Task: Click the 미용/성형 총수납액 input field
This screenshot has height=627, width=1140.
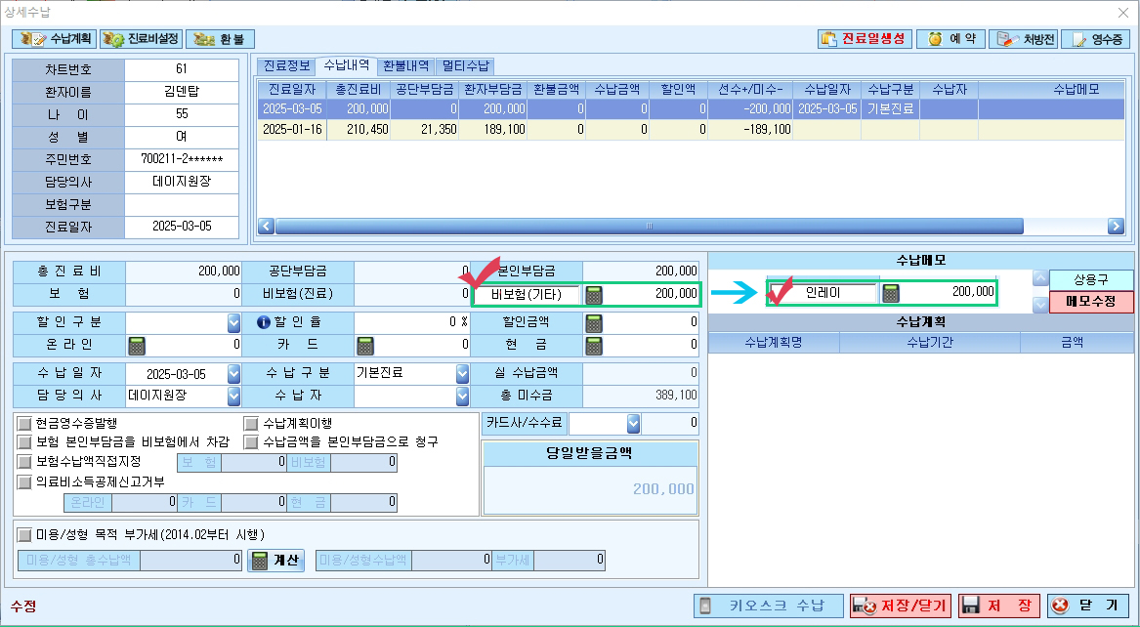Action: (x=190, y=560)
